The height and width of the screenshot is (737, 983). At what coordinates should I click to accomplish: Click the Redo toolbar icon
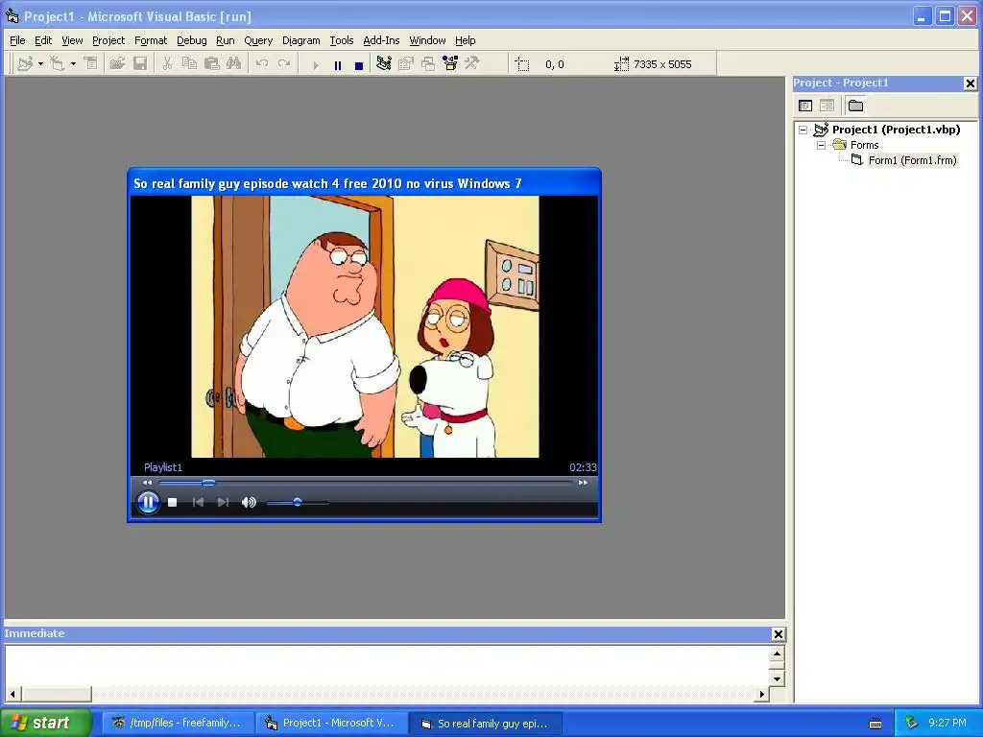tap(284, 64)
